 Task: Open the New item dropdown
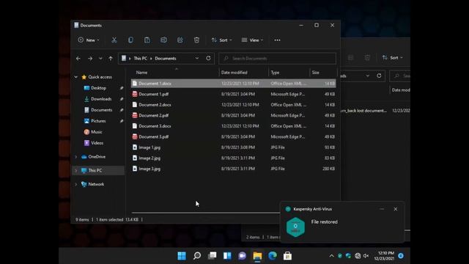(89, 40)
